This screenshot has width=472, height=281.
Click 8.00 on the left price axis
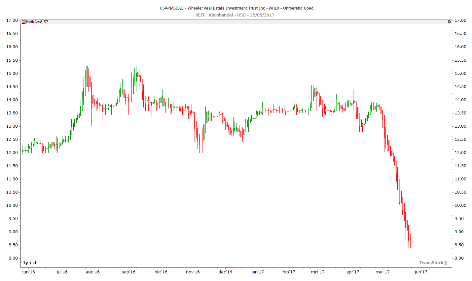13,258
